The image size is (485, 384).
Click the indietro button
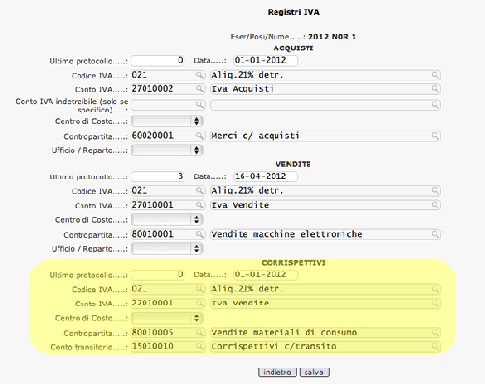pos(277,372)
